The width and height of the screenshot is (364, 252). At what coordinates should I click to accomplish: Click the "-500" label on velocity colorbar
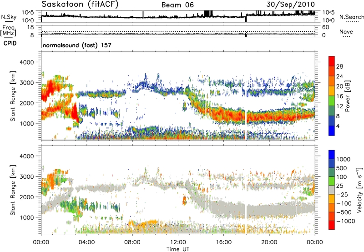coord(344,212)
